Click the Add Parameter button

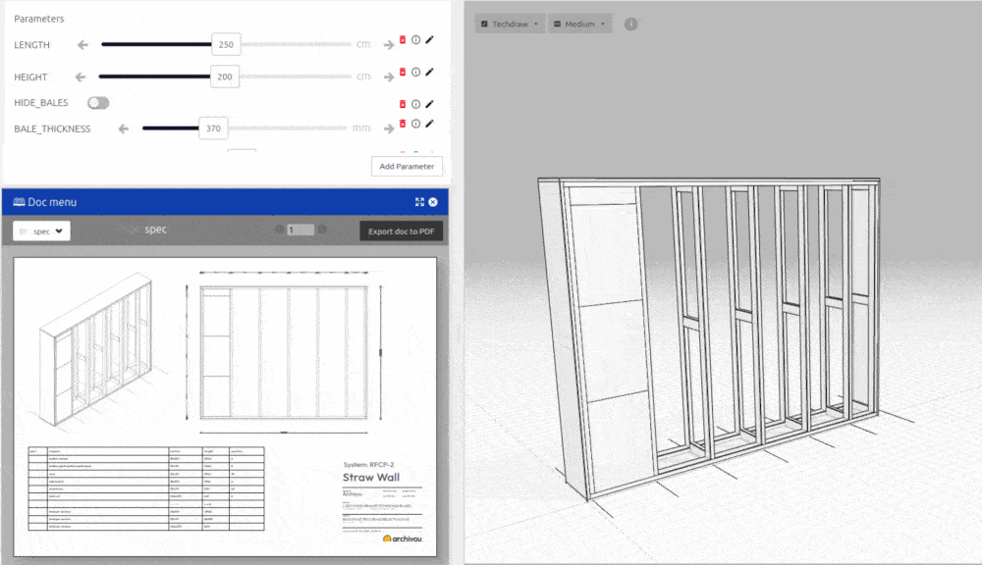tap(408, 166)
